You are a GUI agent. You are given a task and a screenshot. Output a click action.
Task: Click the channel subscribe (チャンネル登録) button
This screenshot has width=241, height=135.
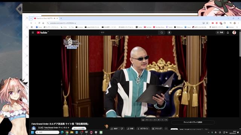click(79, 128)
